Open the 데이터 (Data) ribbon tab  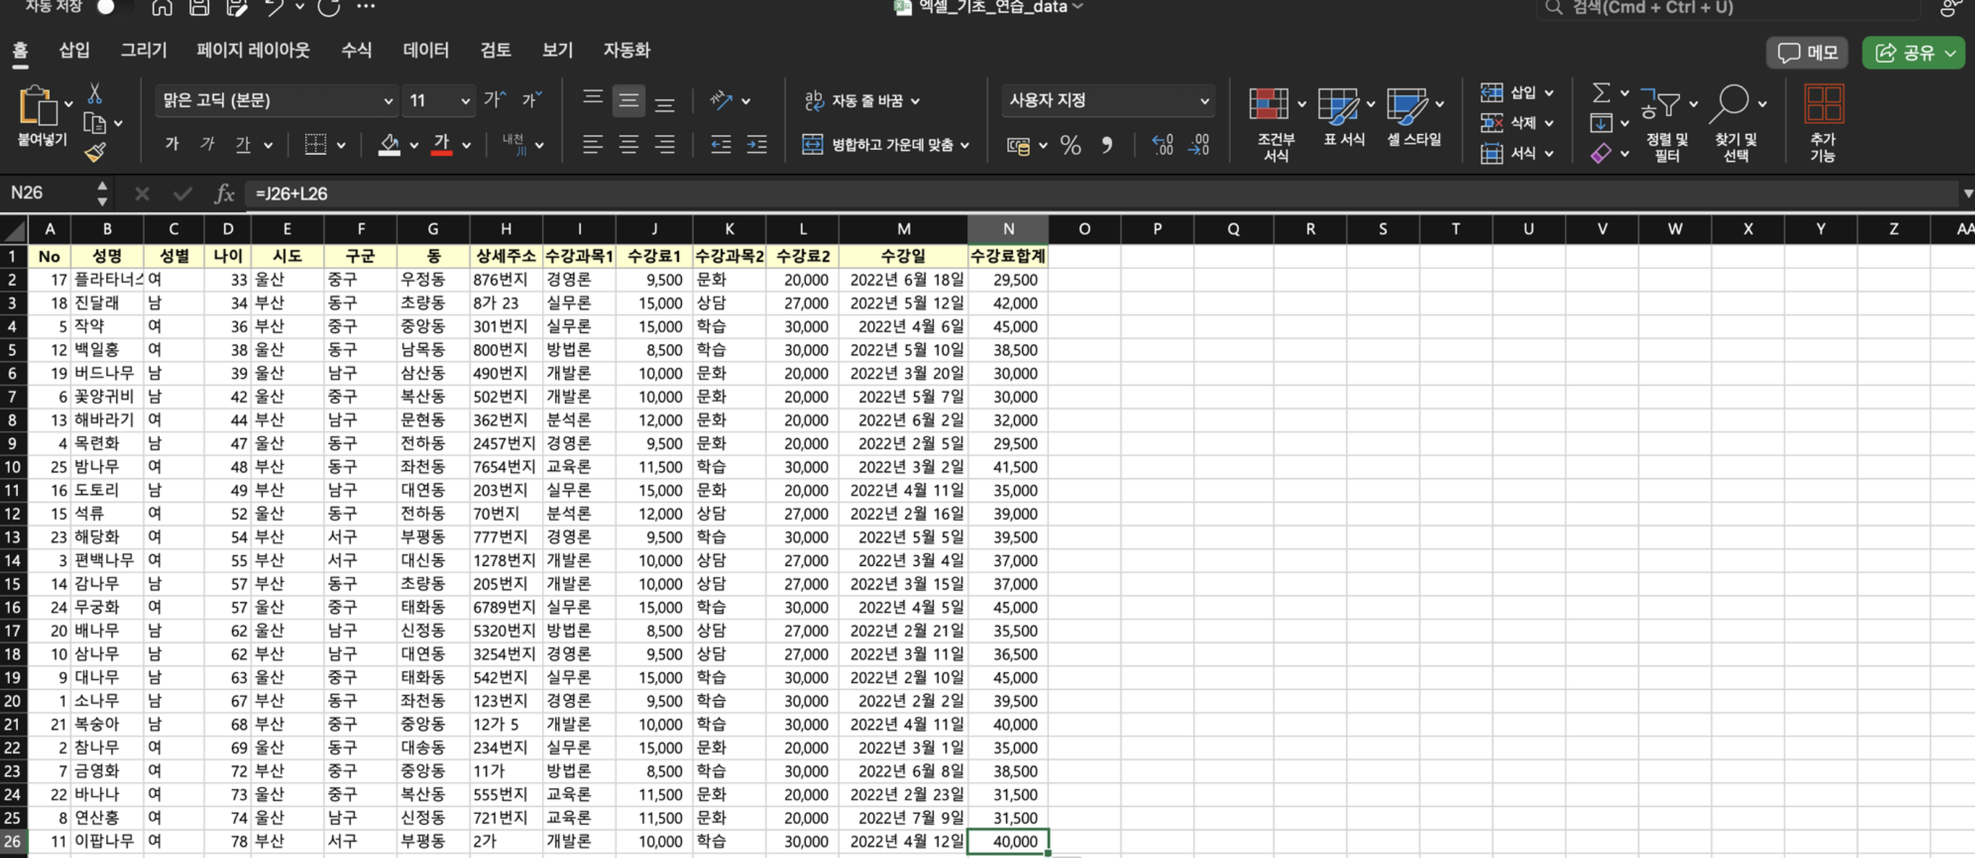425,50
